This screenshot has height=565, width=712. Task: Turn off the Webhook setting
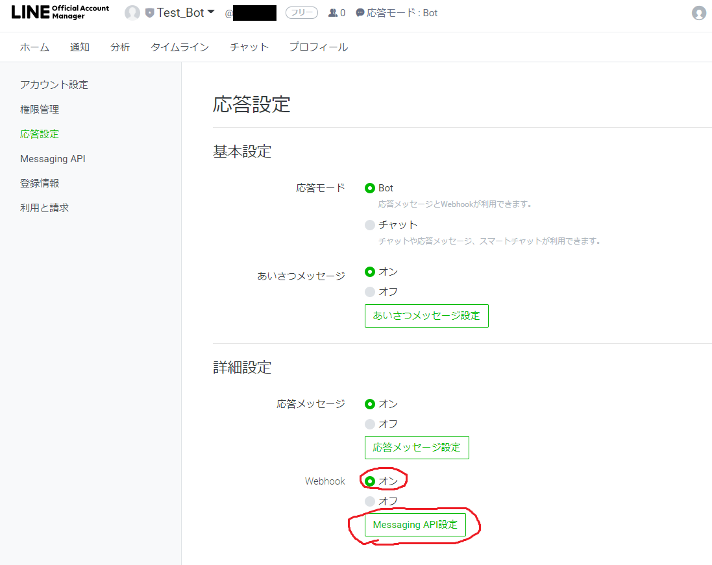369,501
